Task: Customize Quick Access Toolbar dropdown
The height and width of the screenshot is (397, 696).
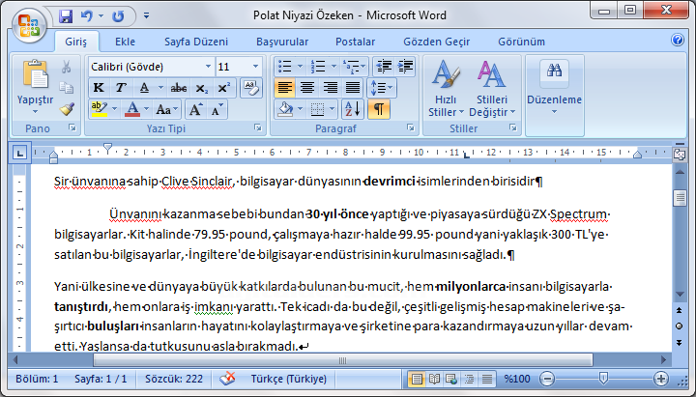Action: (x=146, y=16)
